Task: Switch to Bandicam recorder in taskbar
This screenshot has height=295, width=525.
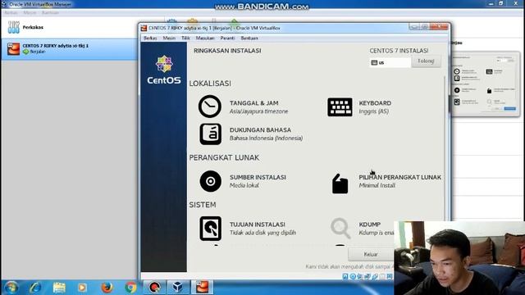Action: click(154, 288)
